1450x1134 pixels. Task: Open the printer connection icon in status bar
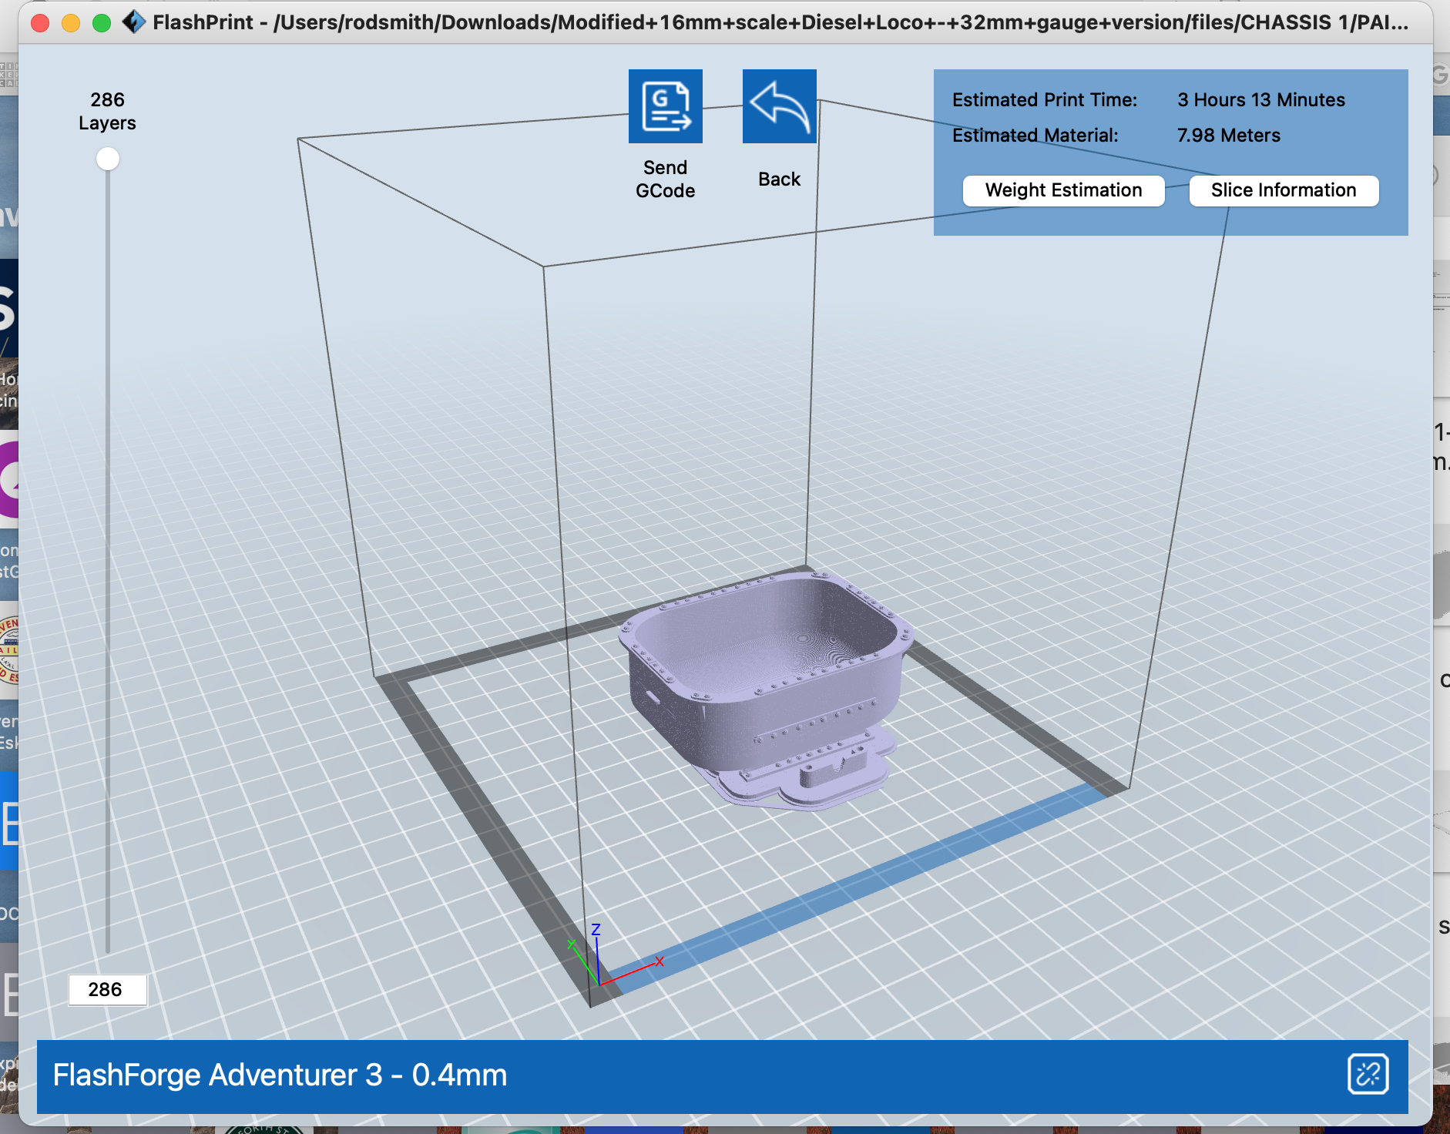(x=1368, y=1074)
